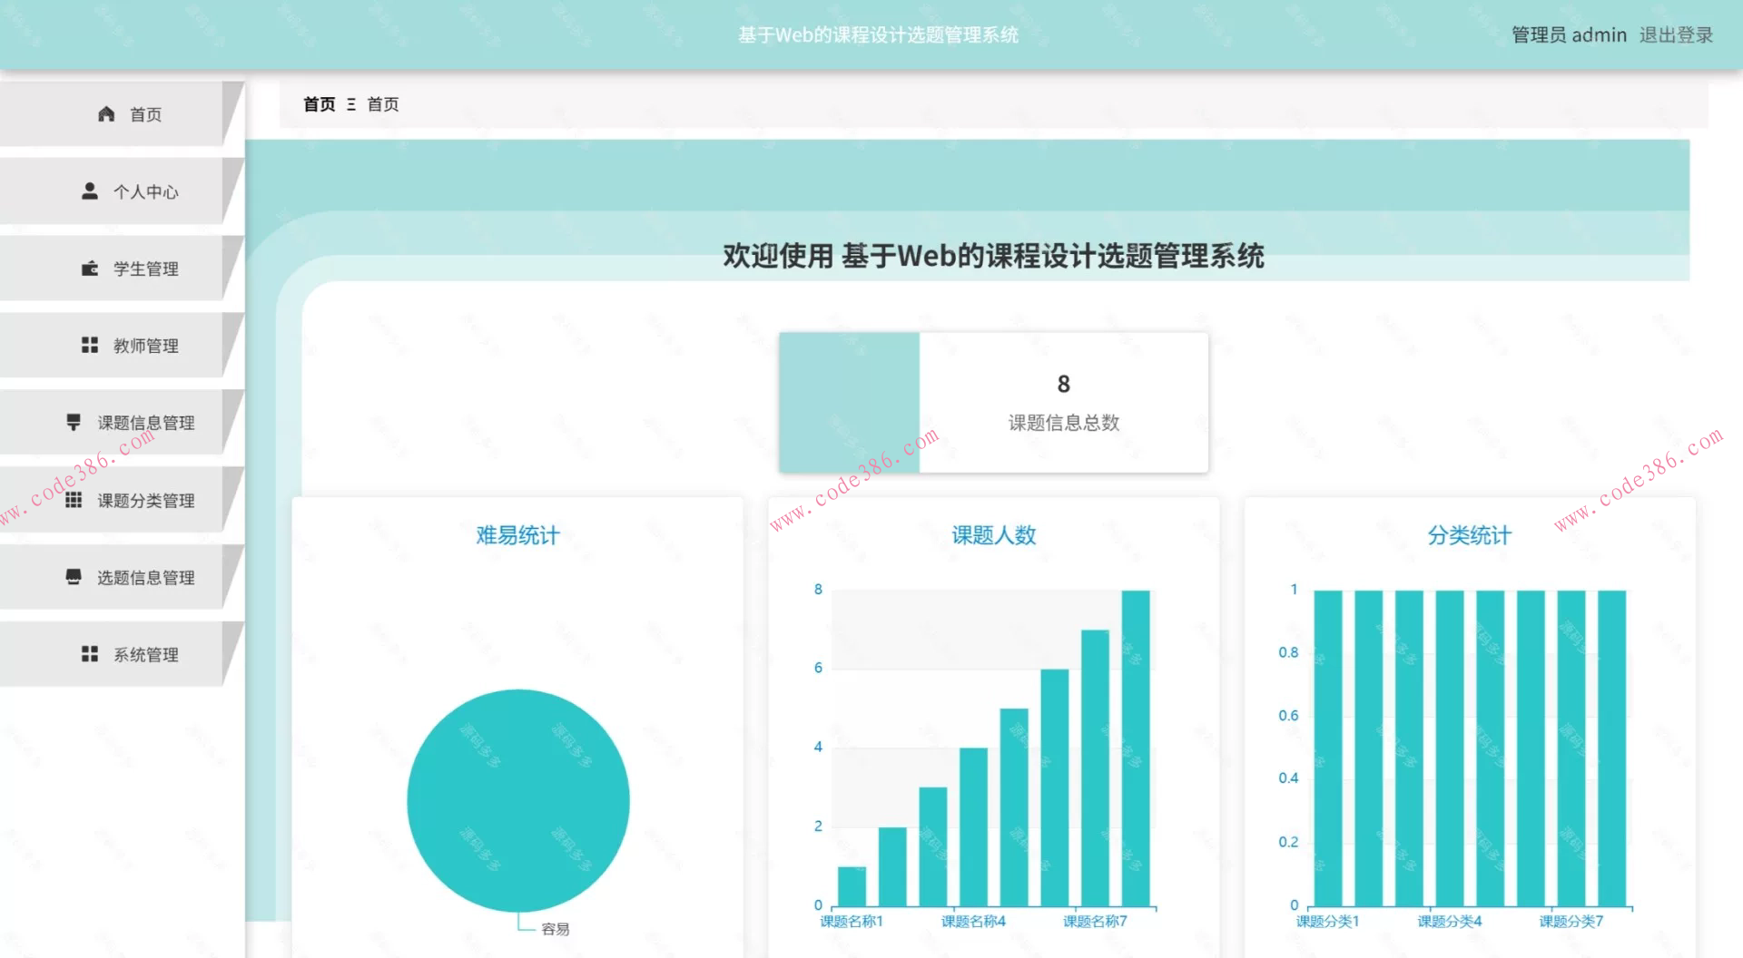Click the 课题分类管理 grid icon
The width and height of the screenshot is (1743, 958).
(x=74, y=500)
